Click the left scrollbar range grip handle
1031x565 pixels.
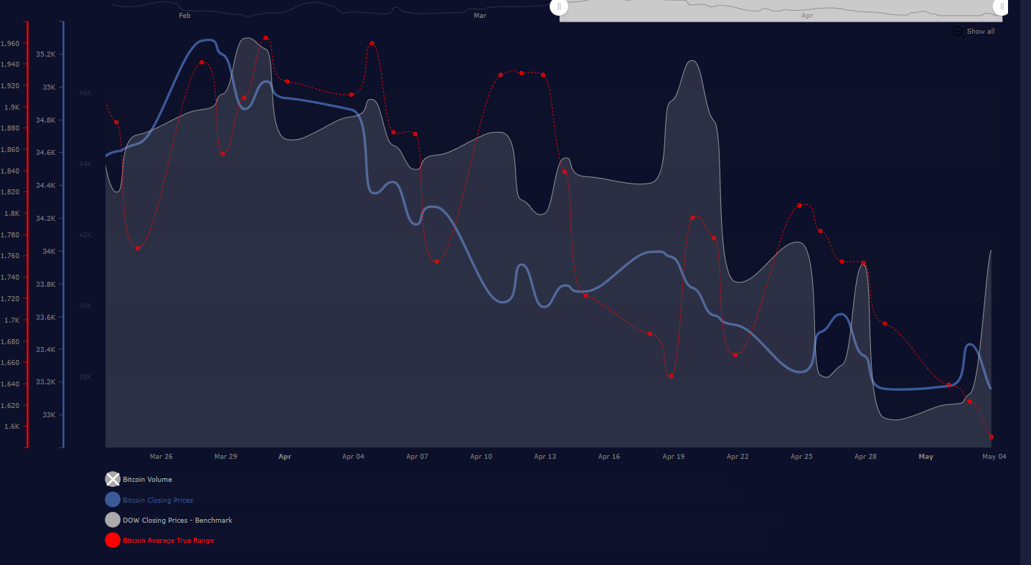pyautogui.click(x=559, y=6)
